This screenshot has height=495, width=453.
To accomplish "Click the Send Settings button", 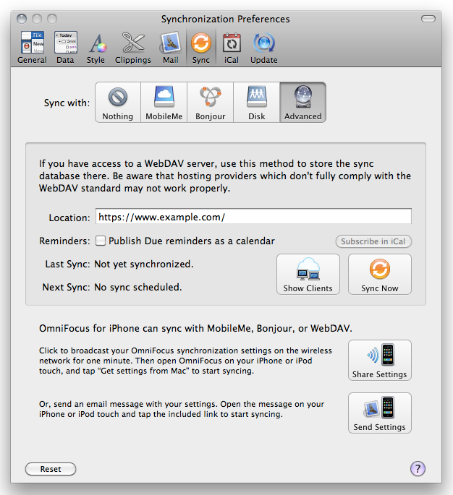I will point(380,413).
